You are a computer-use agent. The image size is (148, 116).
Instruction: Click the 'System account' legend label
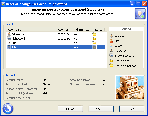point(124,56)
